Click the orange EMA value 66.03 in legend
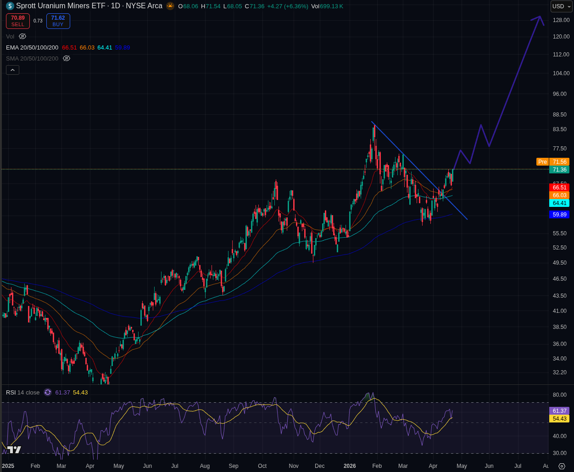 point(87,47)
